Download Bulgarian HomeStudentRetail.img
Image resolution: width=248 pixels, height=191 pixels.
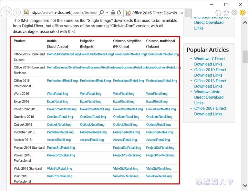click(96, 54)
